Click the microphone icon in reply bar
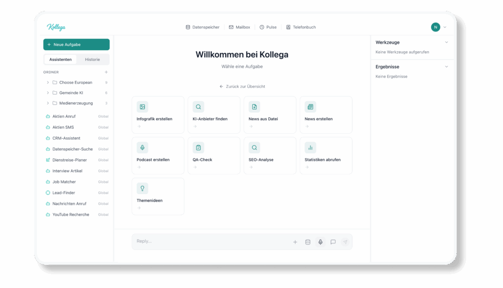503x288 pixels. click(x=320, y=242)
